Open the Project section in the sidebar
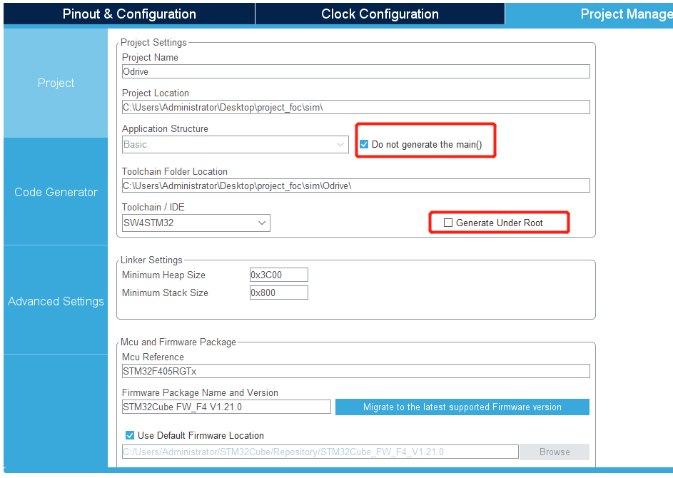This screenshot has height=478, width=673. [56, 83]
